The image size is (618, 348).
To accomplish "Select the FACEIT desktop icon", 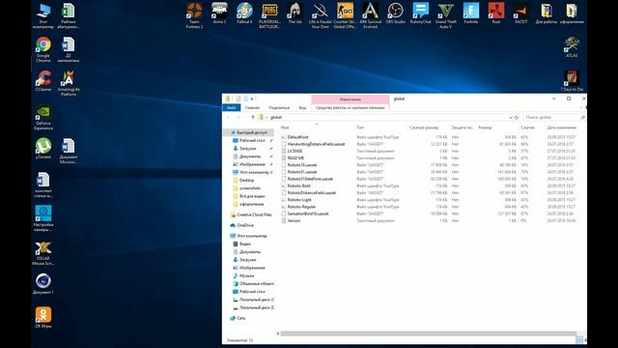I will click(x=521, y=13).
